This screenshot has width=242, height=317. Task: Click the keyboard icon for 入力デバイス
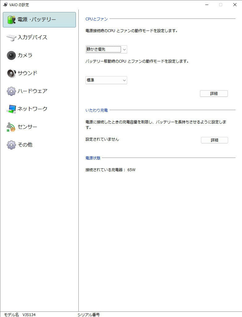11,38
